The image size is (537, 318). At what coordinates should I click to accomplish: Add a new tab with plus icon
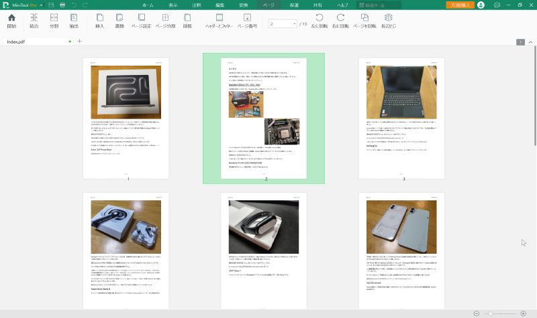click(79, 42)
